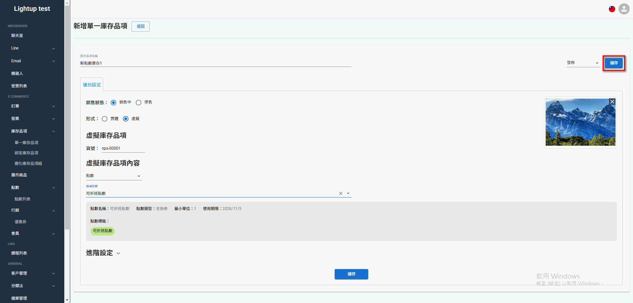Image resolution: width=633 pixels, height=303 pixels.
Task: Click the mountain product image thumbnail
Action: pyautogui.click(x=580, y=122)
